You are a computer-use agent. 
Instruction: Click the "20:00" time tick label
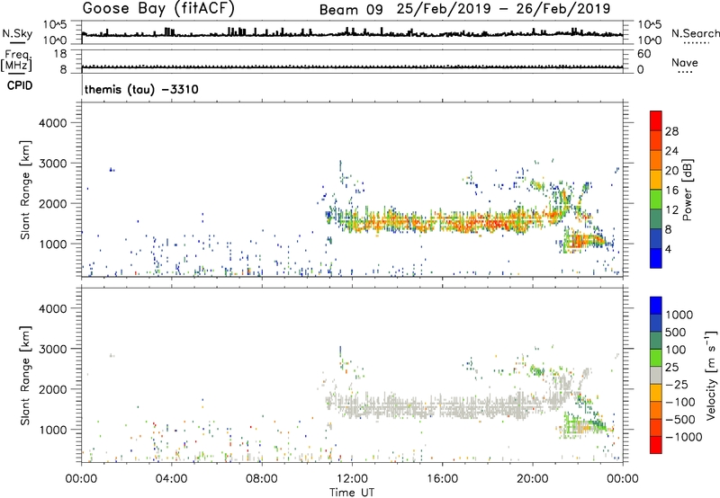tap(532, 478)
